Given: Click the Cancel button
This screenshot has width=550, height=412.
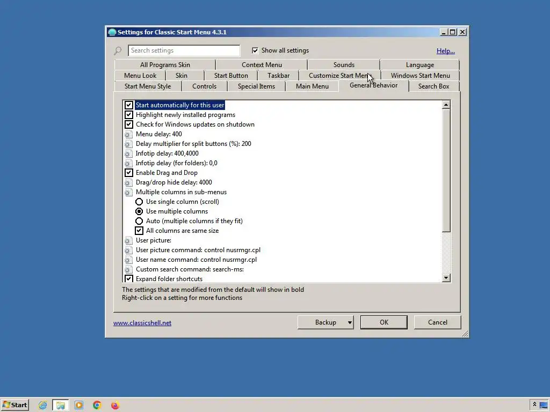Looking at the screenshot, I should coord(437,322).
